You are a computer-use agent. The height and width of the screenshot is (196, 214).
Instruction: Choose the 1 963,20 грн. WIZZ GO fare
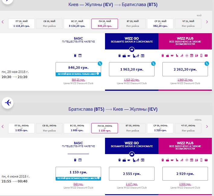tap(131, 69)
